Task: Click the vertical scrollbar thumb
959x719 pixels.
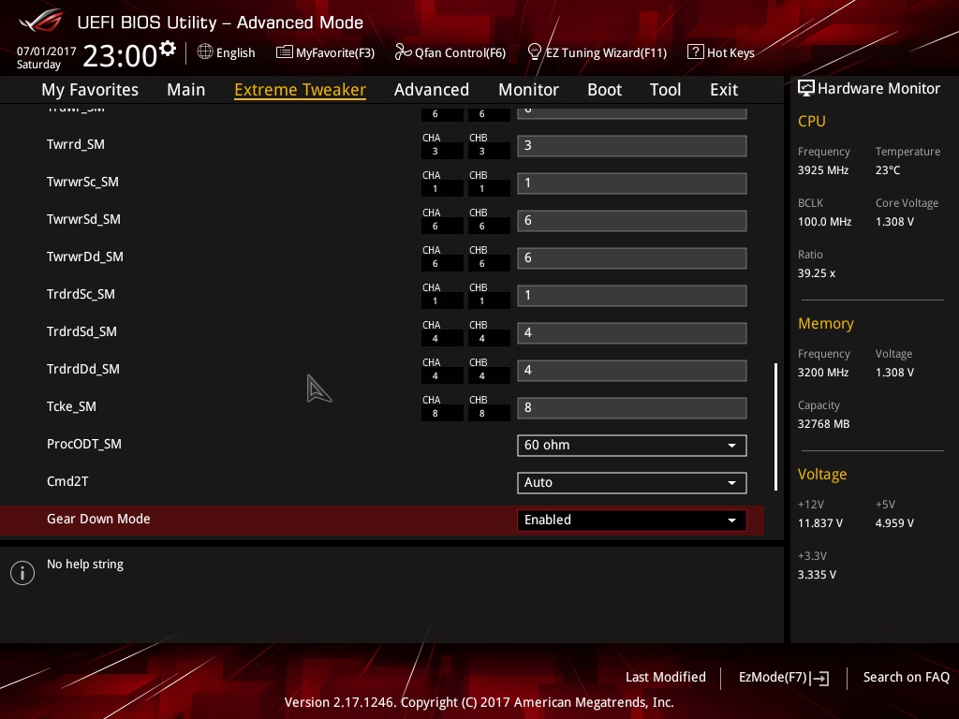Action: 775,427
